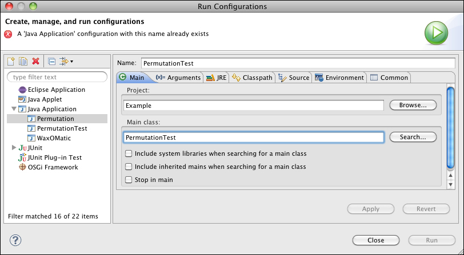The image size is (464, 255).
Task: Select the WaxOMatic launch configuration
Action: pyautogui.click(x=49, y=138)
